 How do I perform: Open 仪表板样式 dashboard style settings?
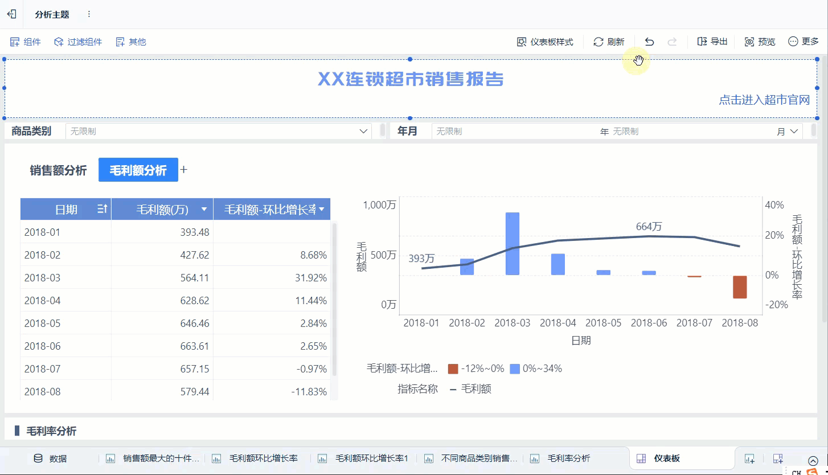pyautogui.click(x=545, y=42)
